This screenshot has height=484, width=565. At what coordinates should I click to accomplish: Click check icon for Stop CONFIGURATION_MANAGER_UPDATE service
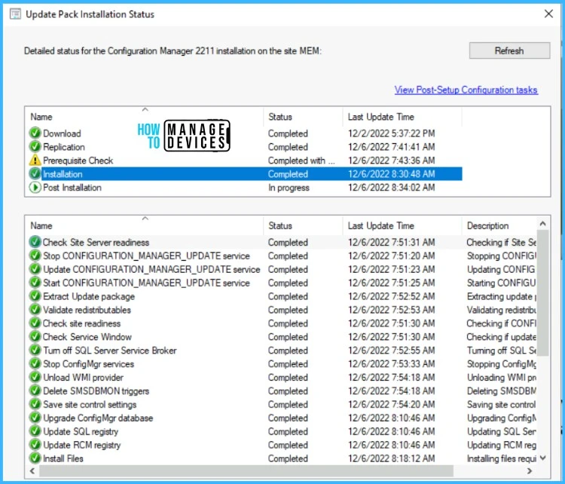(x=35, y=256)
